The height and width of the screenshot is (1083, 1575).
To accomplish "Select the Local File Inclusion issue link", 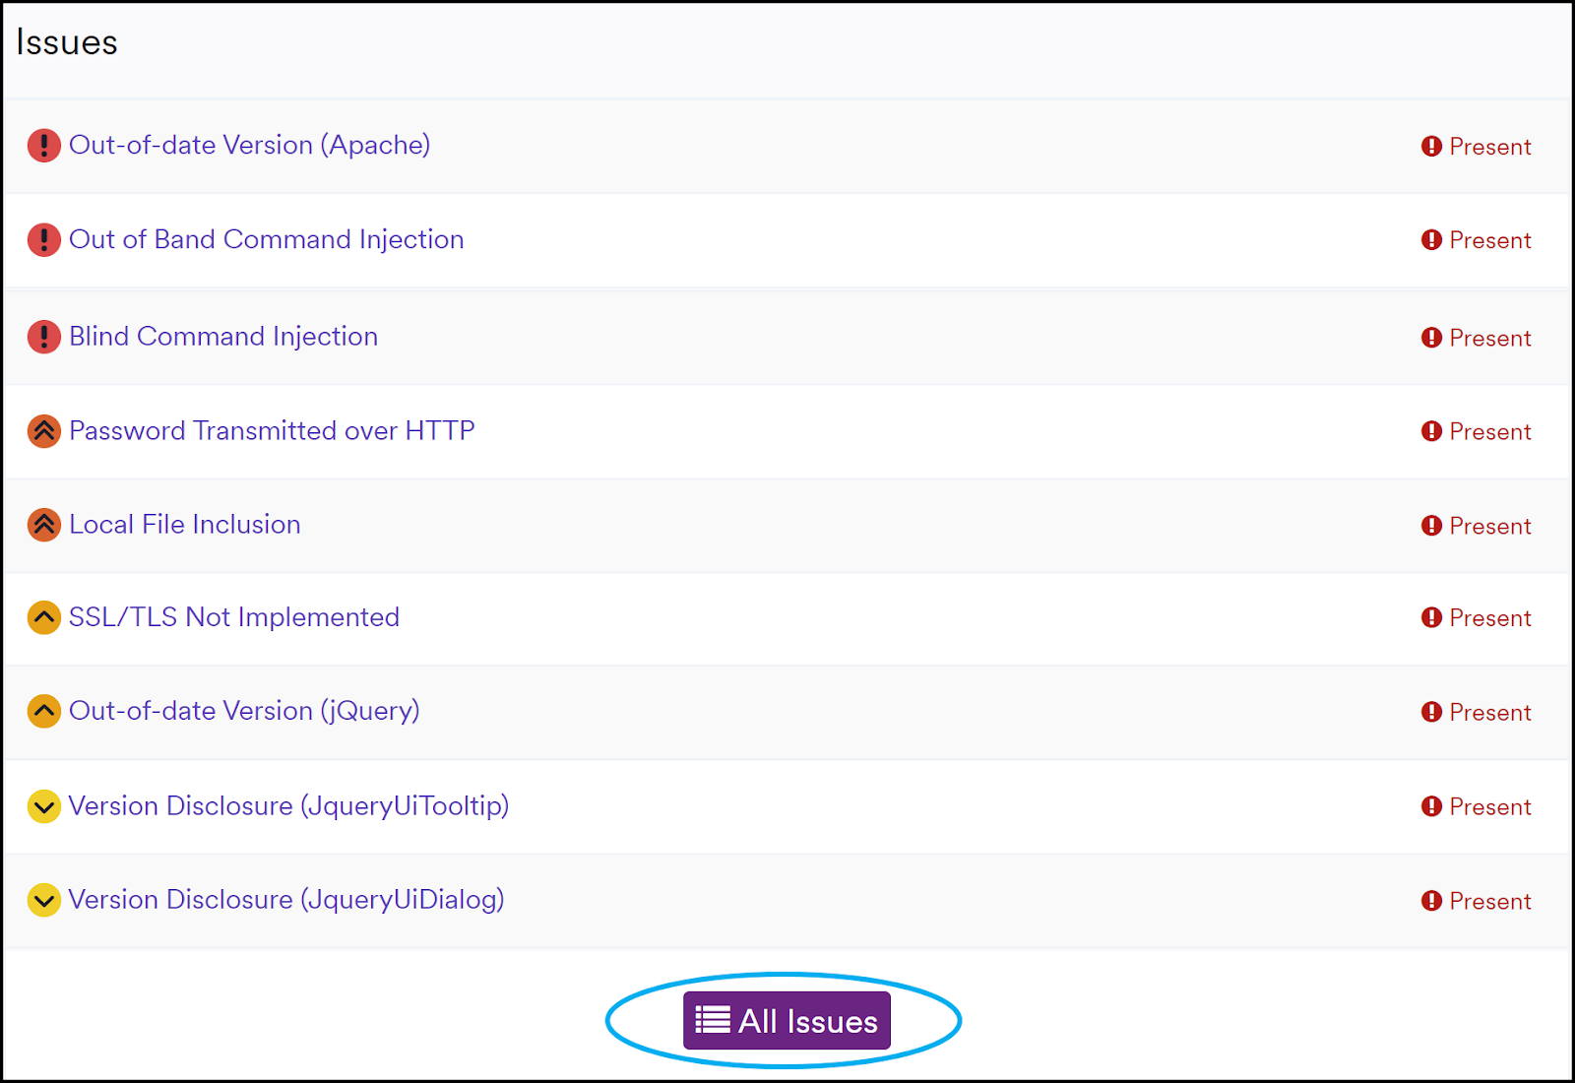I will pos(185,525).
